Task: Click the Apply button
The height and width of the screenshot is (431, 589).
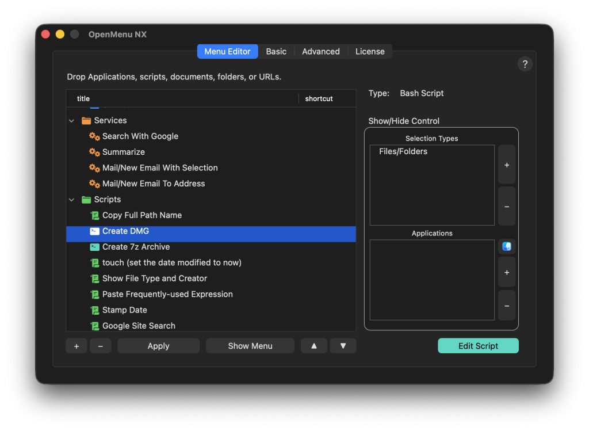Action: tap(158, 346)
